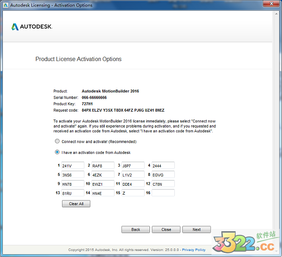Click the product key 727H1
The image size is (282, 257).
(x=87, y=104)
